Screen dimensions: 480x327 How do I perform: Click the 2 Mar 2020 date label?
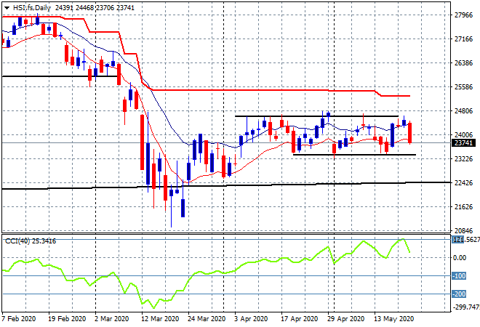111,319
